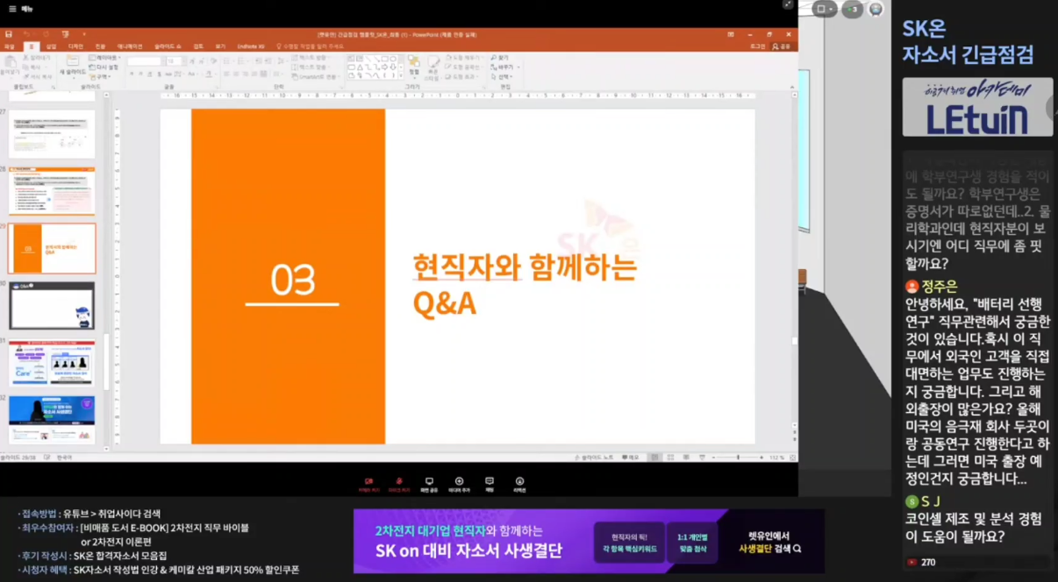Select slide 28 thumbnail in the slide panel
The height and width of the screenshot is (582, 1058).
[x=52, y=191]
